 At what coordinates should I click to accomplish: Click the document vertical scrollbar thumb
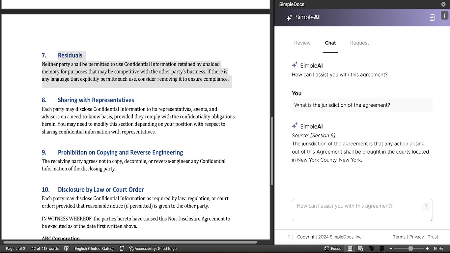coord(272,151)
